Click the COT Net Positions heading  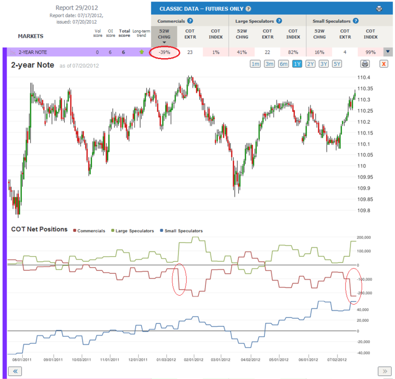point(39,229)
